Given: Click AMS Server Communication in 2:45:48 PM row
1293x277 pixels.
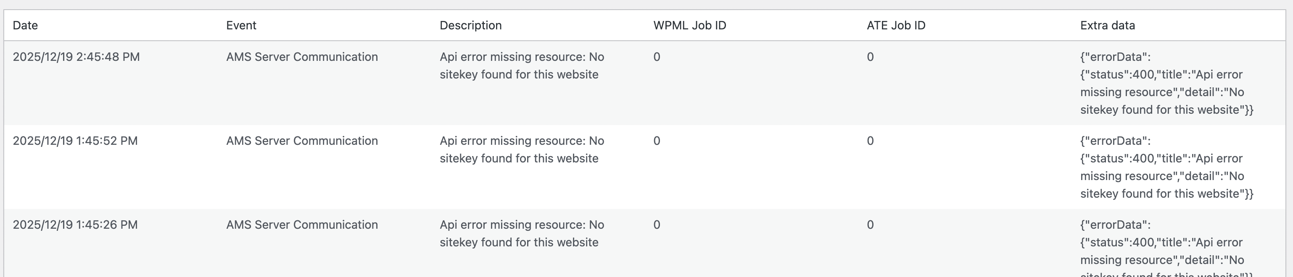Looking at the screenshot, I should pyautogui.click(x=302, y=57).
